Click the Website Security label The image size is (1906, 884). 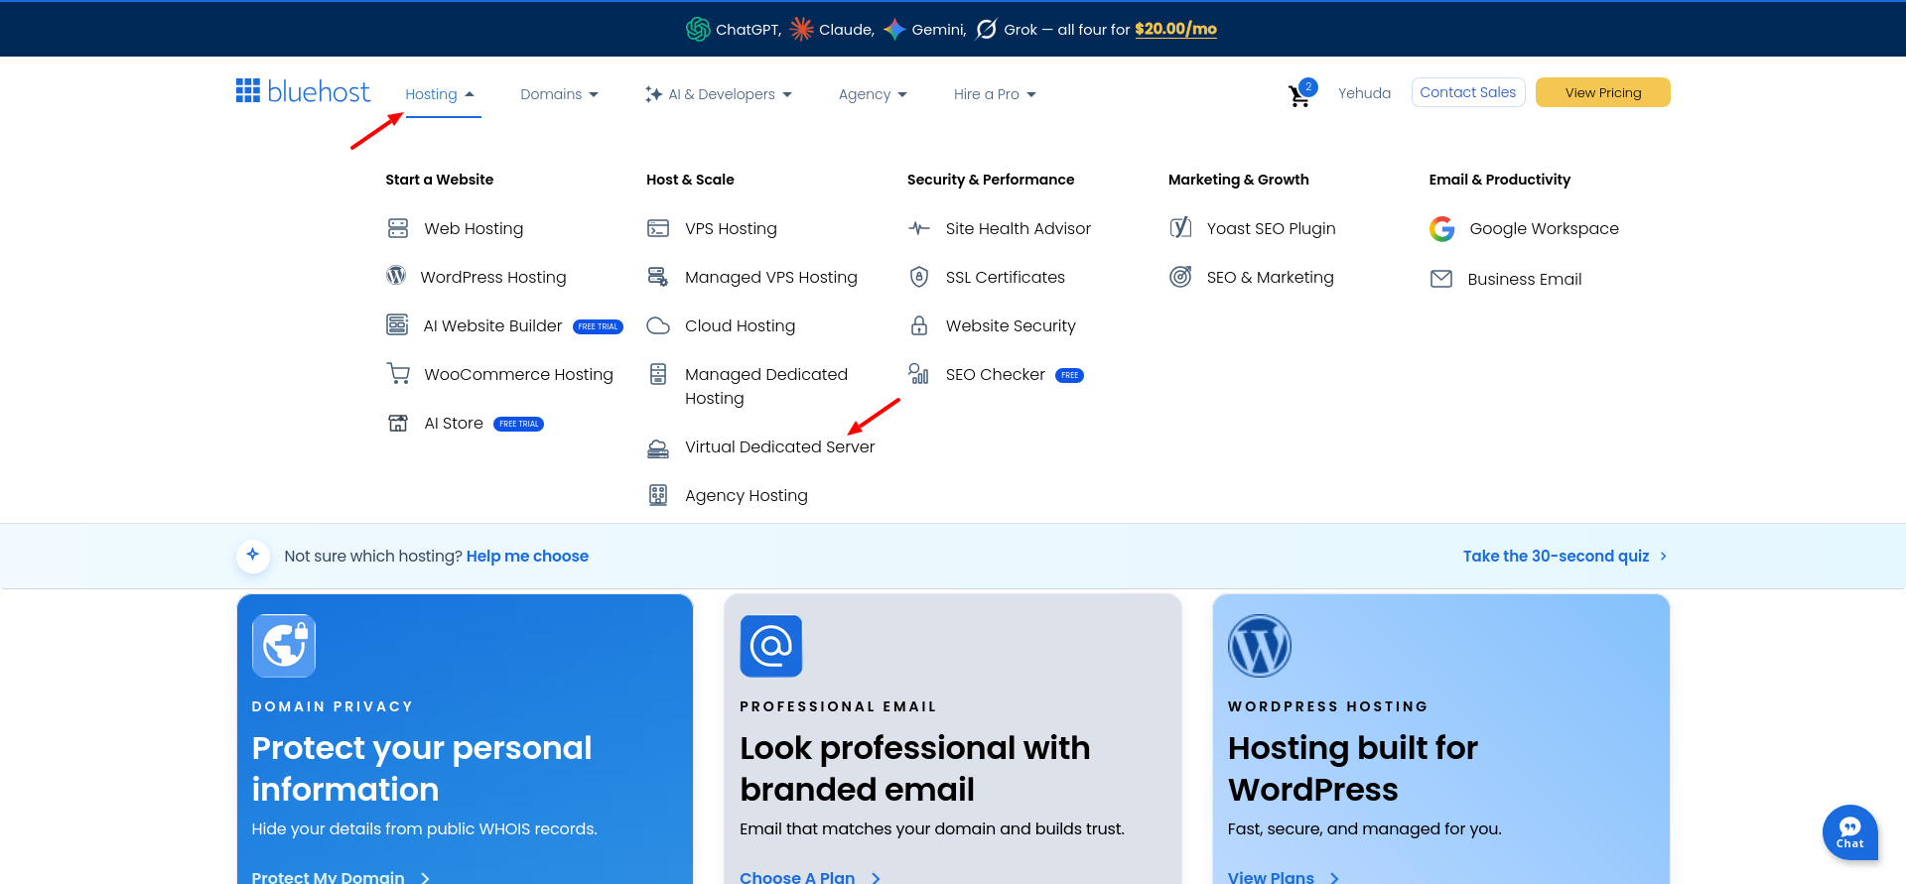pyautogui.click(x=1011, y=325)
